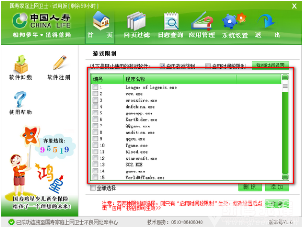Click the 游戏时间设置 button
Screen dimensions: 303x229
270,65
